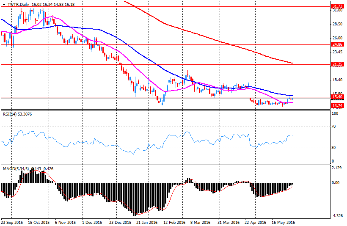347x226 pixels.
Task: Click the 70 level on RSI scale
Action: [334, 127]
